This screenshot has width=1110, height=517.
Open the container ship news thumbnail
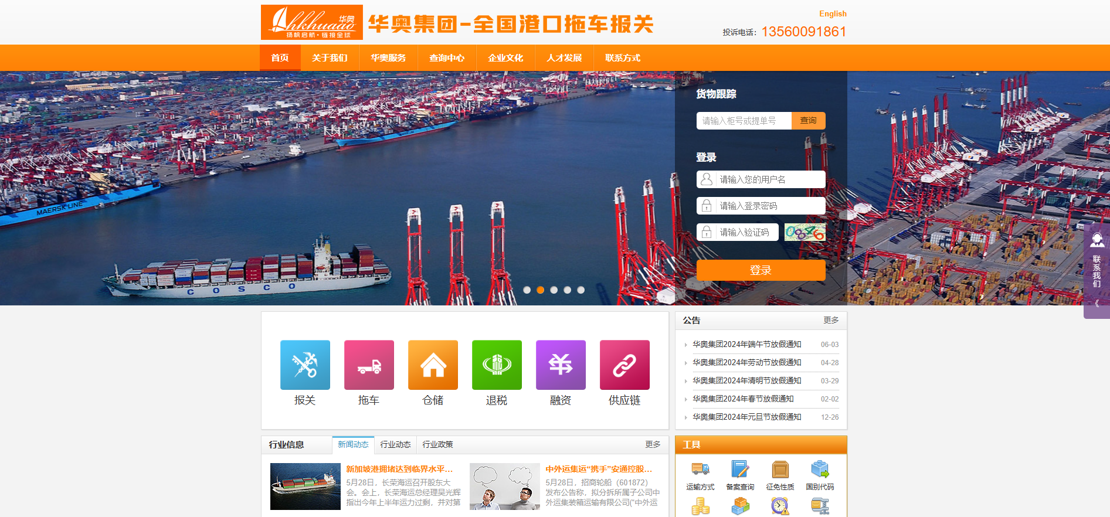pyautogui.click(x=305, y=487)
